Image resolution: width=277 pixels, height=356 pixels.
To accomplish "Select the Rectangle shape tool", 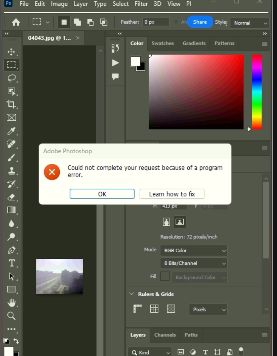I will pyautogui.click(x=11, y=289).
